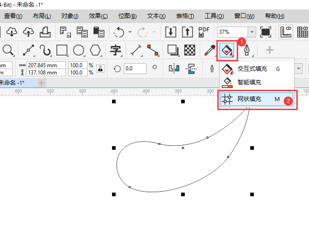The image size is (309, 226).
Task: Select the Color Eyedropper tool
Action: point(210,50)
